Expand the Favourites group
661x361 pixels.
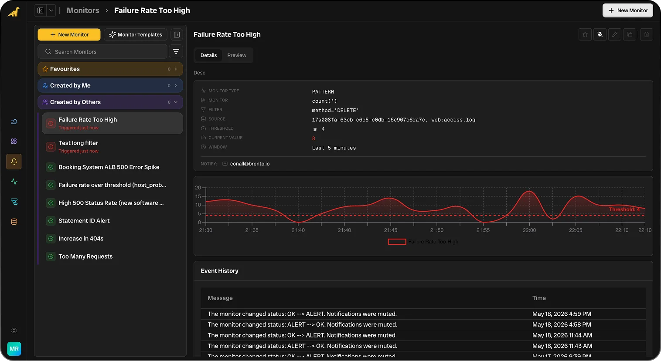[110, 69]
